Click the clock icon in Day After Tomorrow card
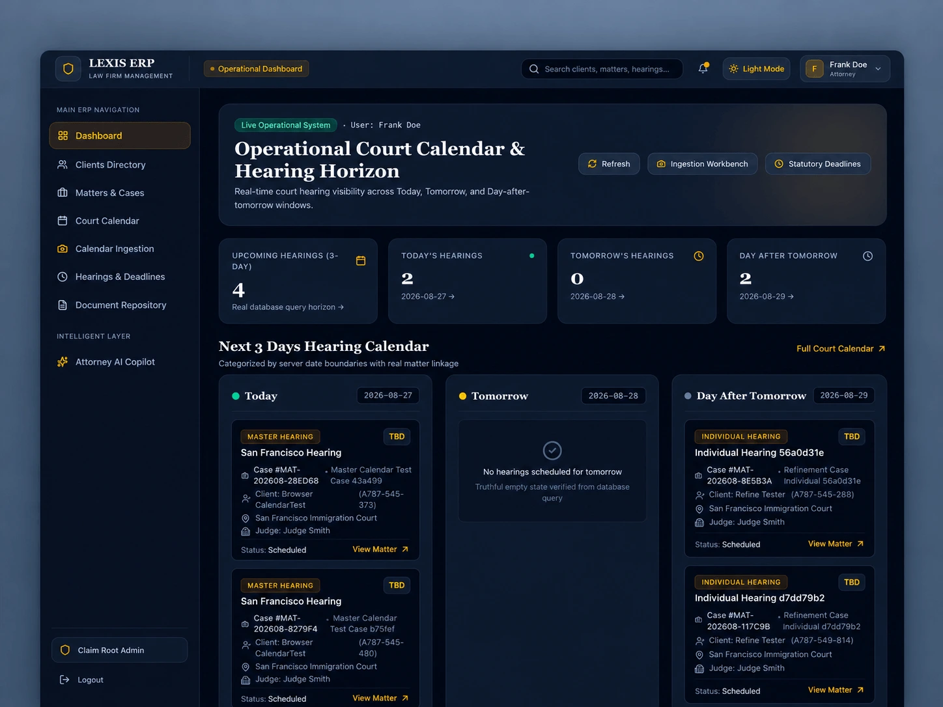Screen dimensions: 943x707 pyautogui.click(x=867, y=256)
